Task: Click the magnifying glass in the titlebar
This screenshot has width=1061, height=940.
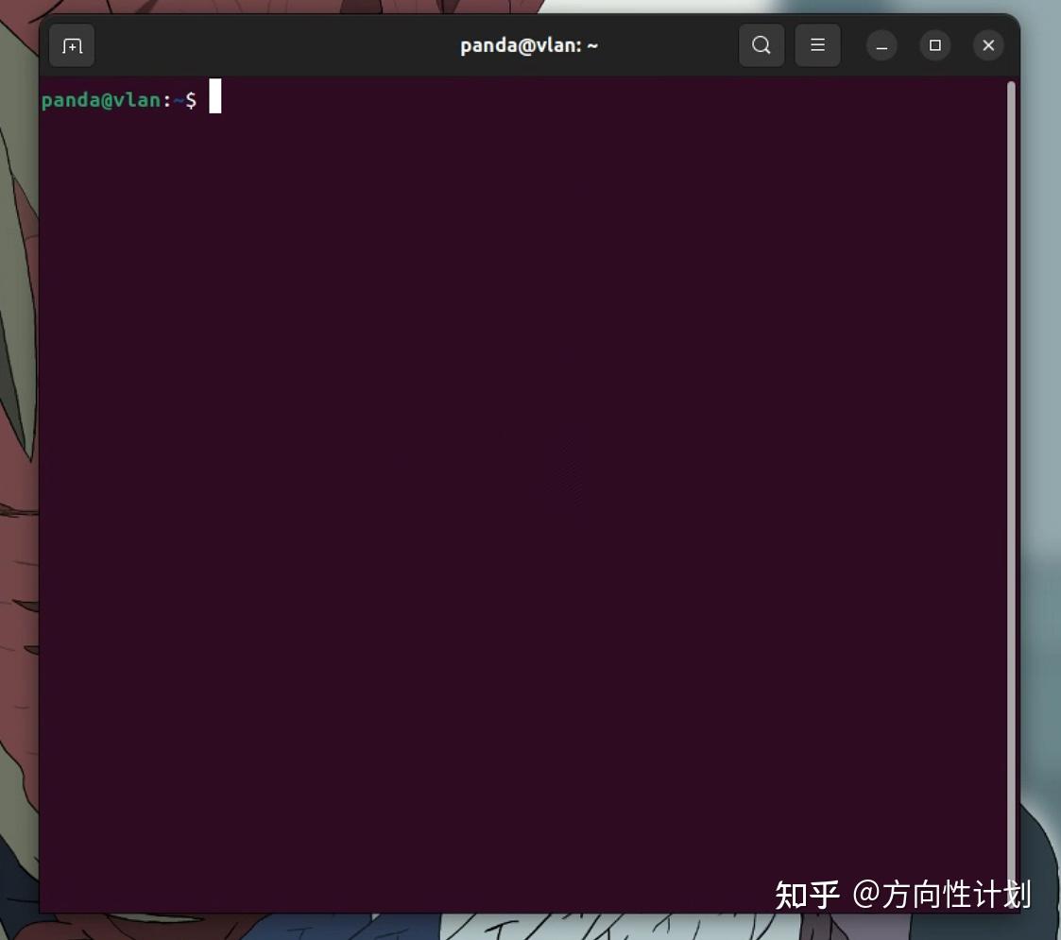Action: [x=762, y=45]
